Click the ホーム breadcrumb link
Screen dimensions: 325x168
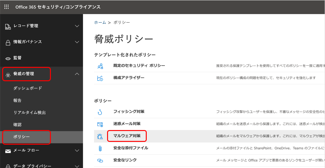[x=100, y=22]
